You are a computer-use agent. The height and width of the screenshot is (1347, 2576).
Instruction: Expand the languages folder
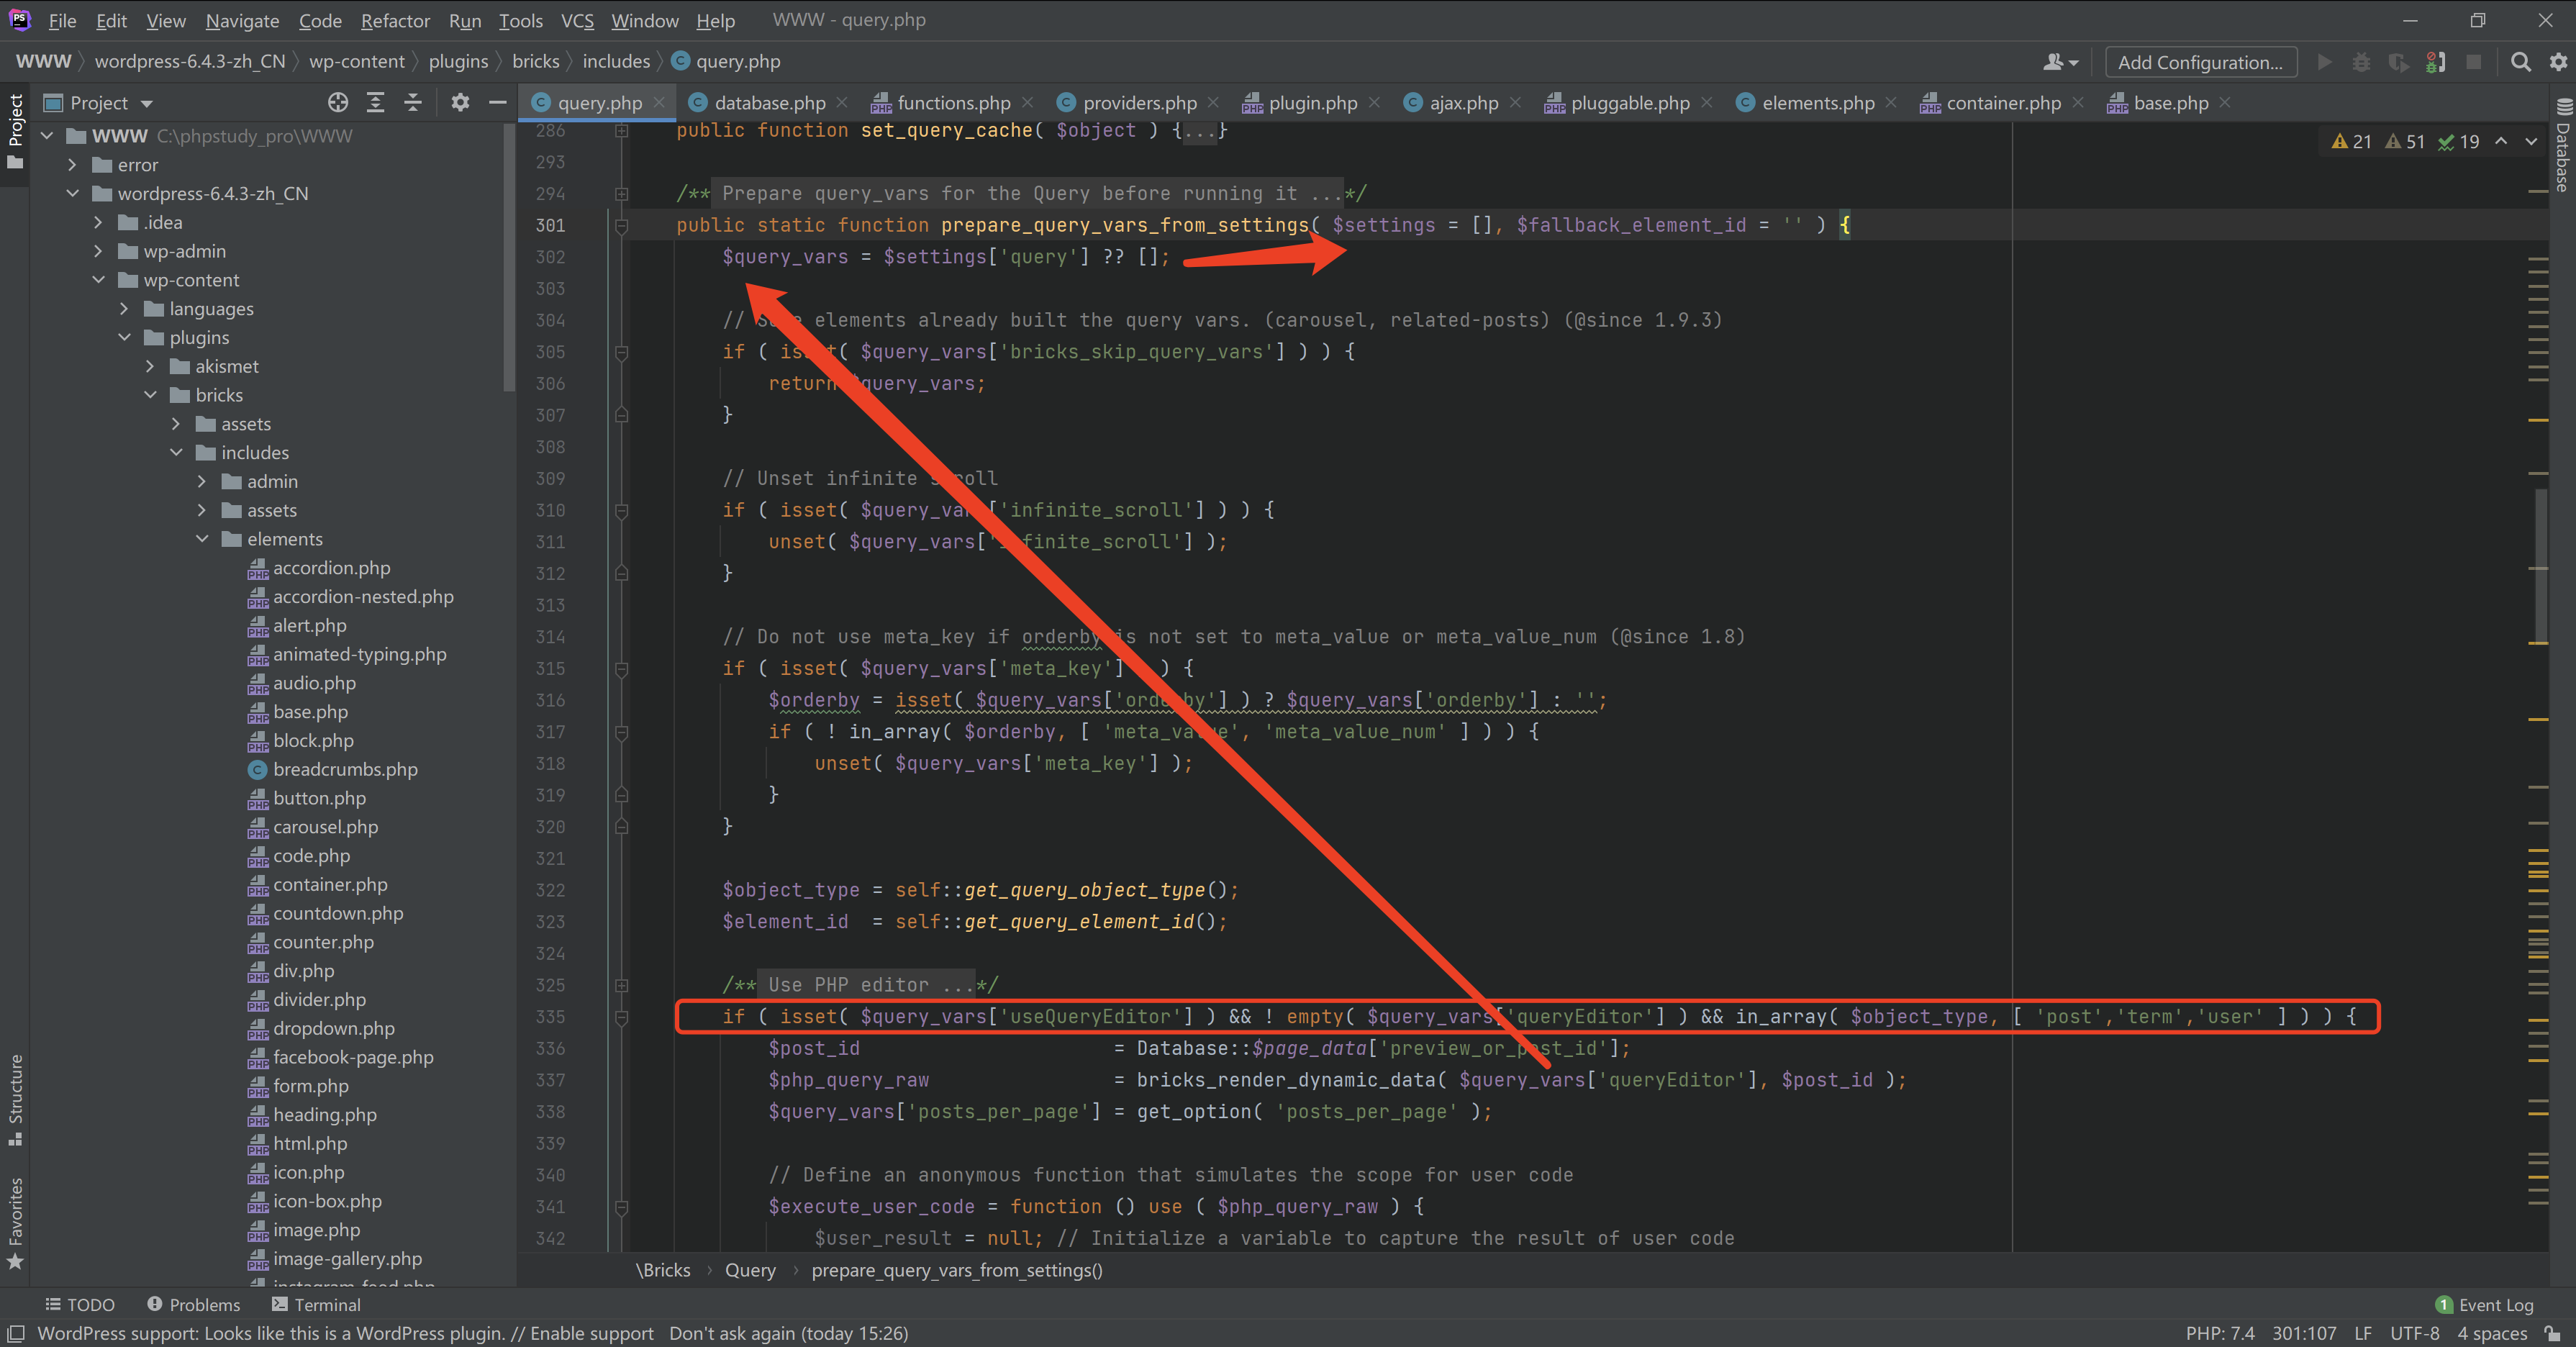click(x=124, y=309)
